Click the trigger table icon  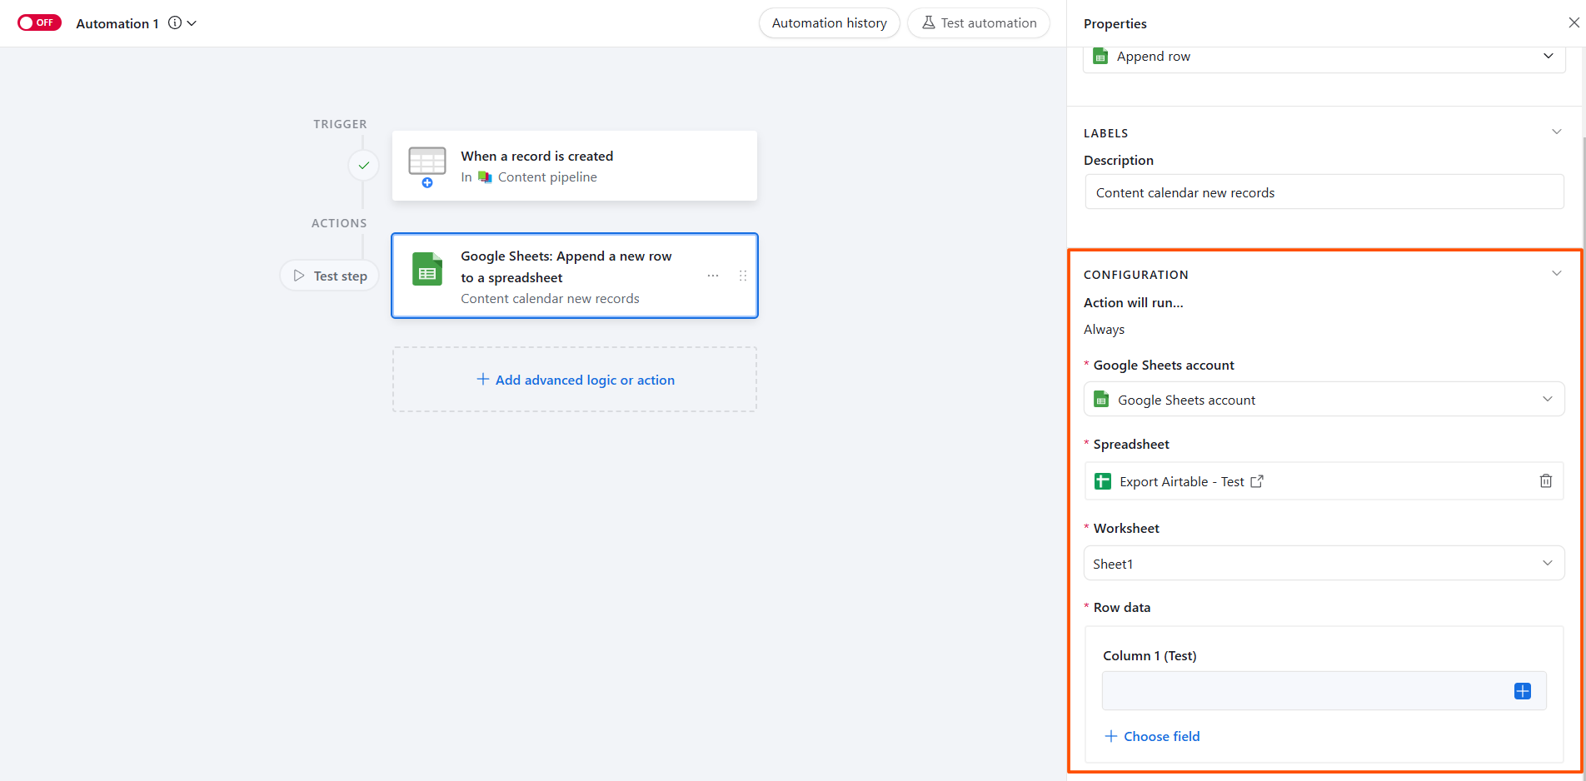427,166
